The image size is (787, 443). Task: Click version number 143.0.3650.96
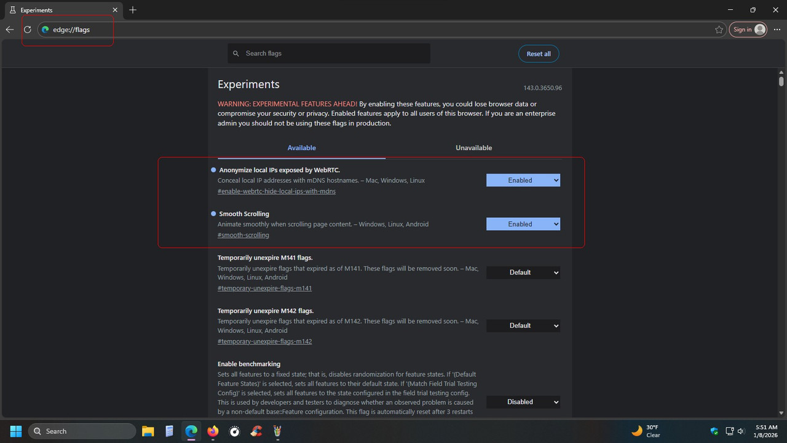point(542,88)
